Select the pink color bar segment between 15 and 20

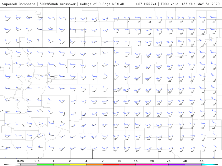coord(144,165)
